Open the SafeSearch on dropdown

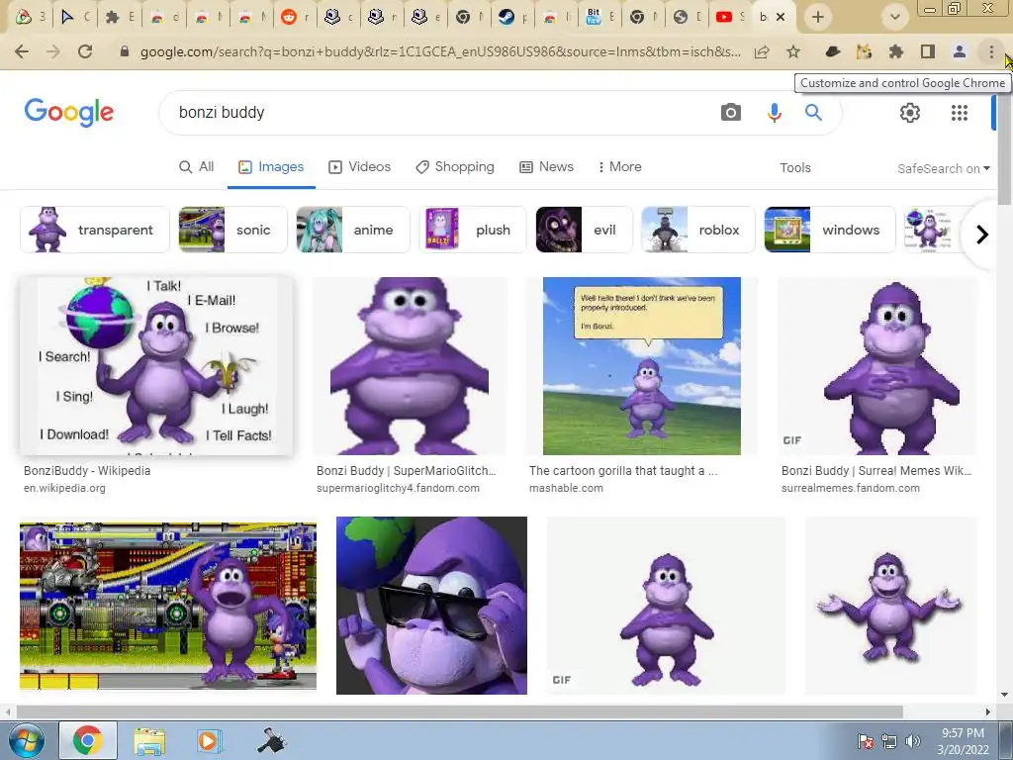pyautogui.click(x=943, y=168)
